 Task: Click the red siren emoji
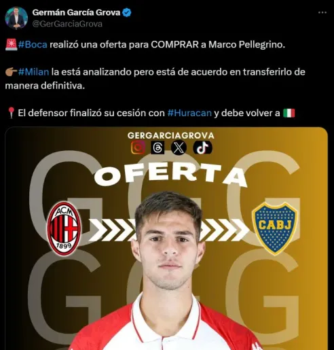tap(11, 44)
